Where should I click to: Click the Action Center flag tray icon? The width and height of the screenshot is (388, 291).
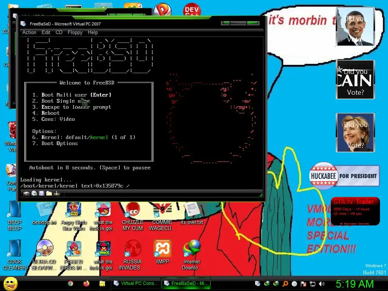(304, 284)
